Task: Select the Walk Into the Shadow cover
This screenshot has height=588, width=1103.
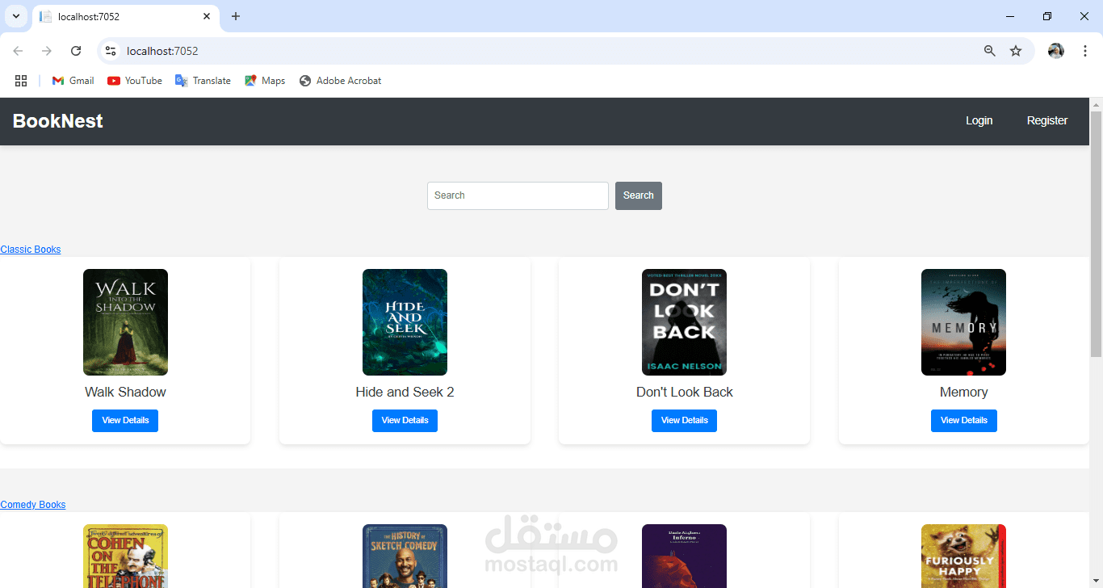Action: point(125,322)
